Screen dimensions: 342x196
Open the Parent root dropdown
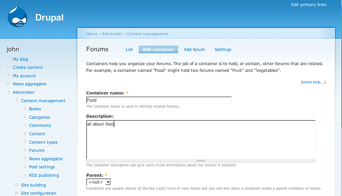(99, 182)
